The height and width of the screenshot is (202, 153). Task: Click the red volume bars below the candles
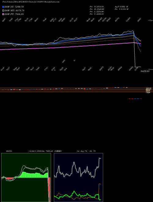tap(135, 99)
